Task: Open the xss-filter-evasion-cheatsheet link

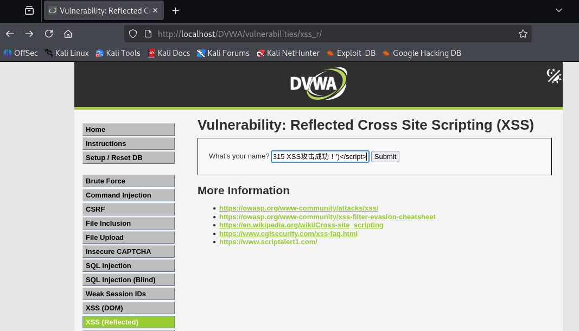Action: coord(328,217)
